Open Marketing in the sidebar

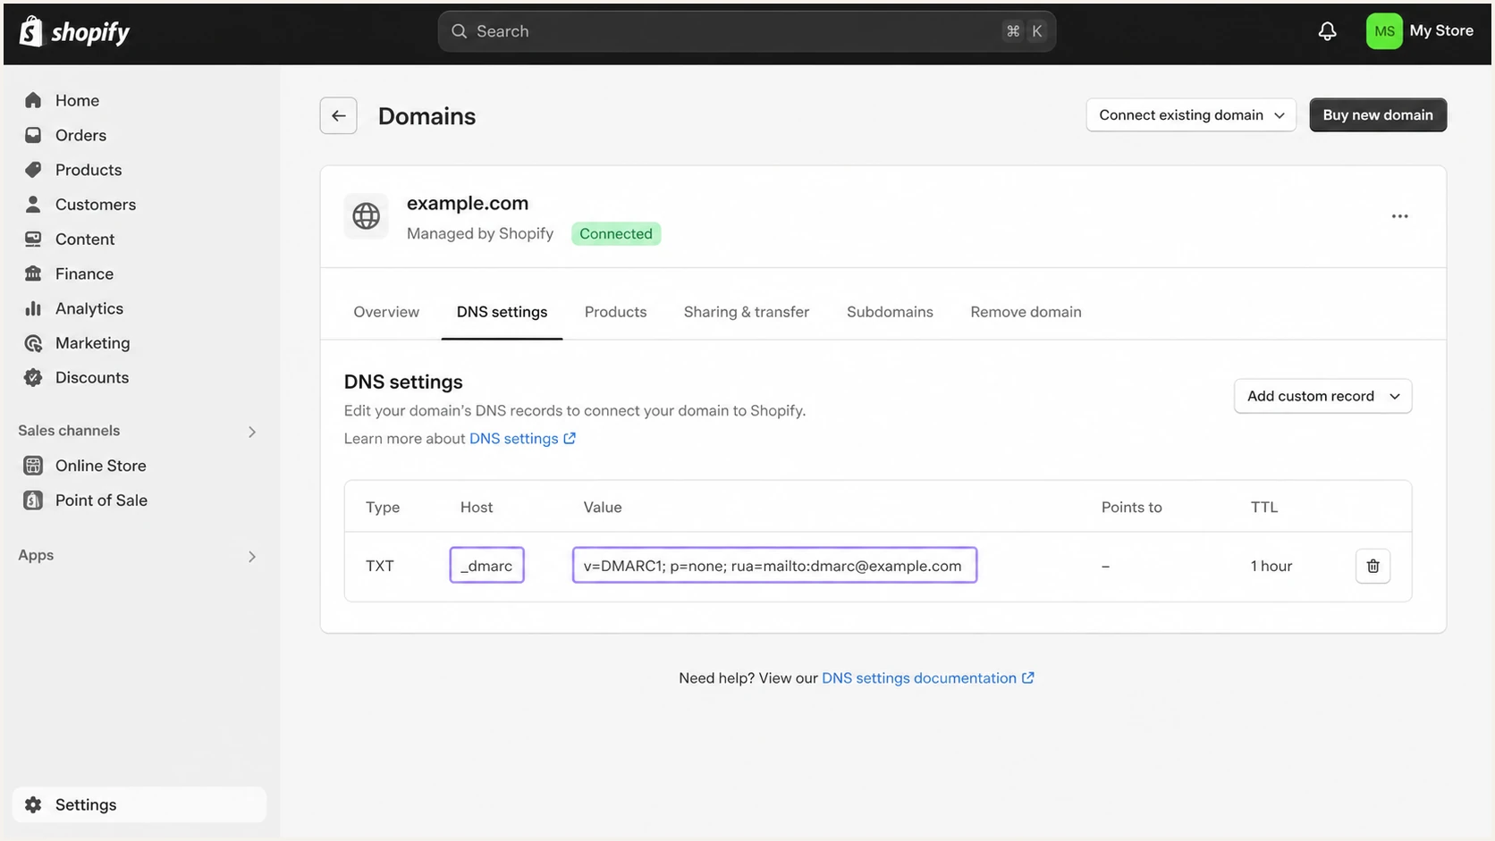pyautogui.click(x=92, y=343)
